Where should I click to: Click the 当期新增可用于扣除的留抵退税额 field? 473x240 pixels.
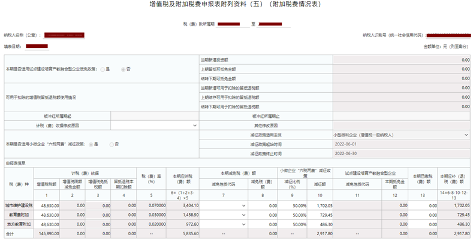click(x=402, y=88)
